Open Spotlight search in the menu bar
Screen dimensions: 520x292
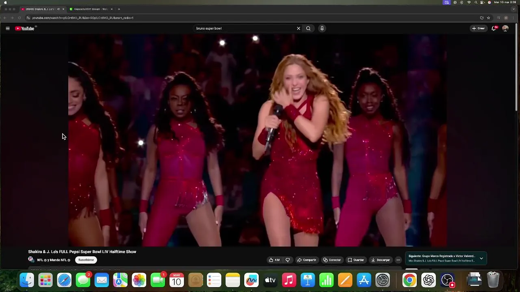476,2
